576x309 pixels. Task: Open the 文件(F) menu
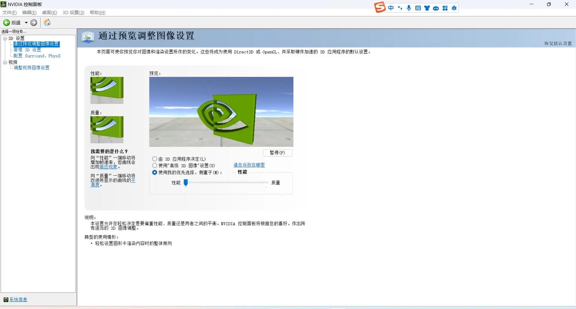[x=10, y=12]
